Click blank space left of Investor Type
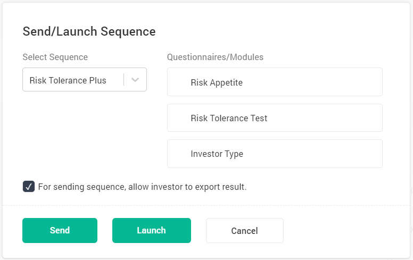 179,154
